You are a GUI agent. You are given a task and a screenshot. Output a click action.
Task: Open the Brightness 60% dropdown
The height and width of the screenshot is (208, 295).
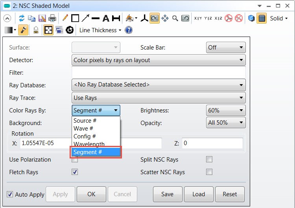click(226, 110)
